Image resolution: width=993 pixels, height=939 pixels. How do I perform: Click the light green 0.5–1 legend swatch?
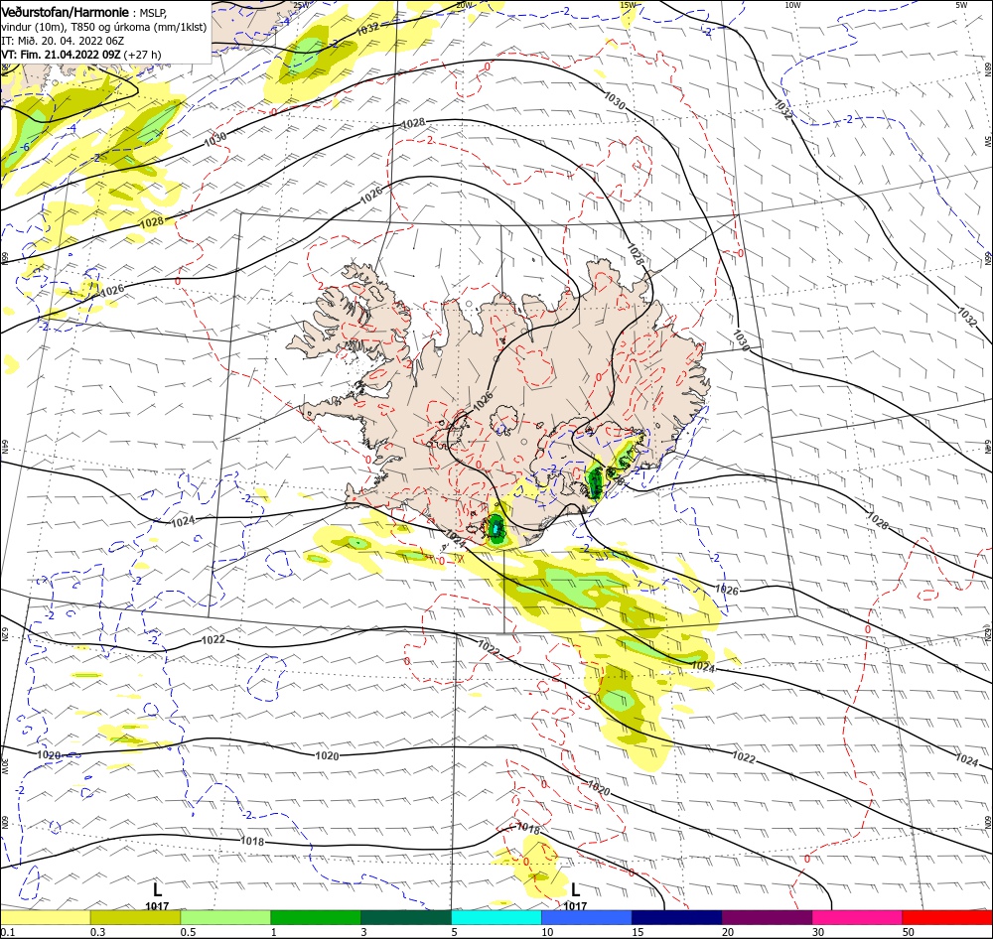coord(225,917)
